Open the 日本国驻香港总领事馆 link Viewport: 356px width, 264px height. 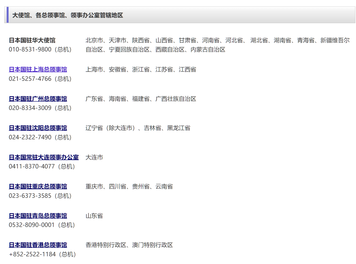[38, 245]
